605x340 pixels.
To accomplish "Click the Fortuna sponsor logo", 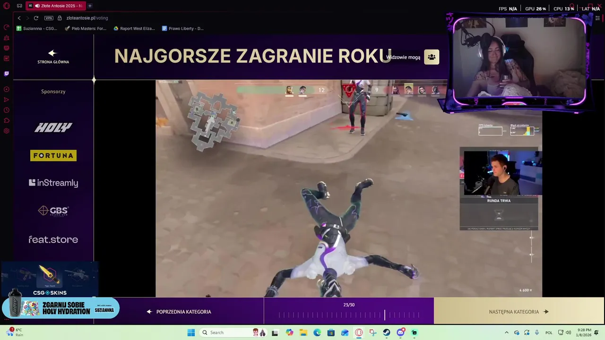I will pyautogui.click(x=53, y=155).
